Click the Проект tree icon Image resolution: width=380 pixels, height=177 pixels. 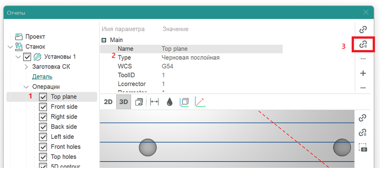point(19,37)
